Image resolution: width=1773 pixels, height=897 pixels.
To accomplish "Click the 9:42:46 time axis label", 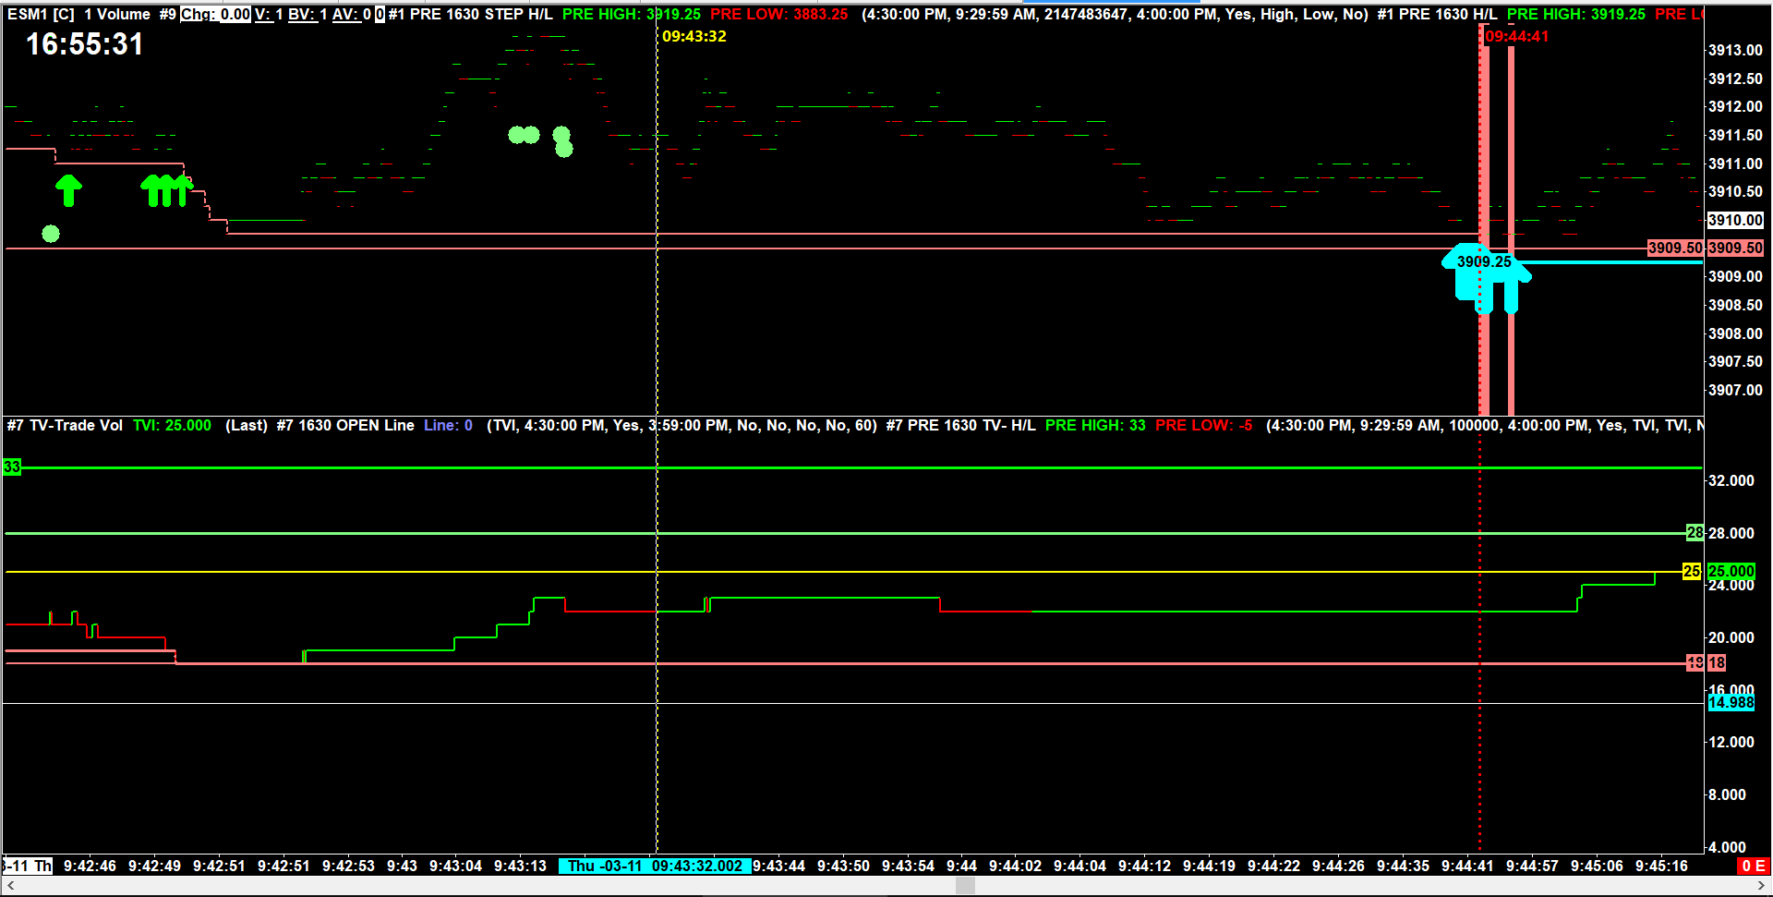I will [90, 866].
